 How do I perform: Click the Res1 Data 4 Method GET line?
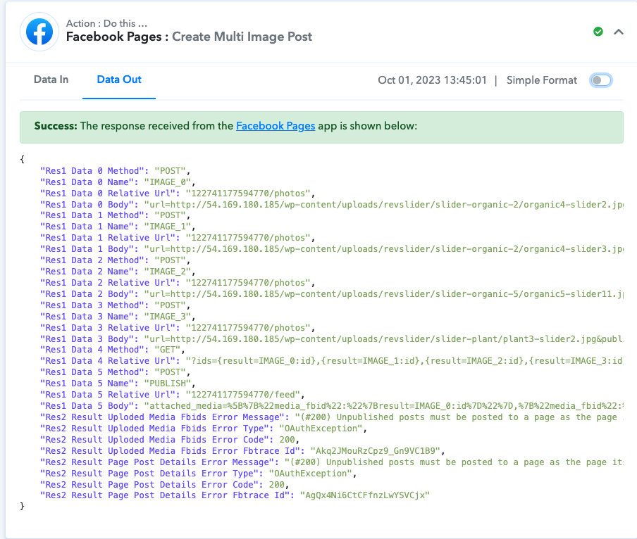pos(113,350)
